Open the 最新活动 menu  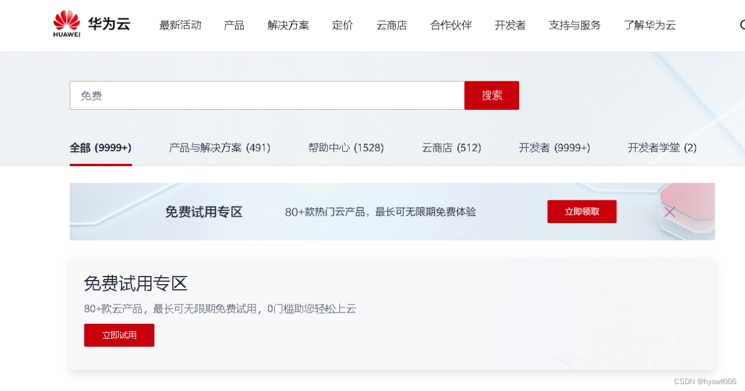[180, 25]
